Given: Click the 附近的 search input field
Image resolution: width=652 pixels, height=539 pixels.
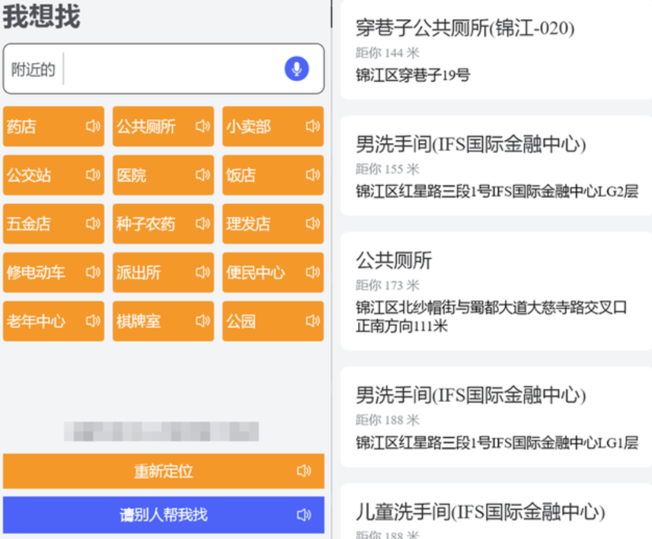Looking at the screenshot, I should (169, 69).
